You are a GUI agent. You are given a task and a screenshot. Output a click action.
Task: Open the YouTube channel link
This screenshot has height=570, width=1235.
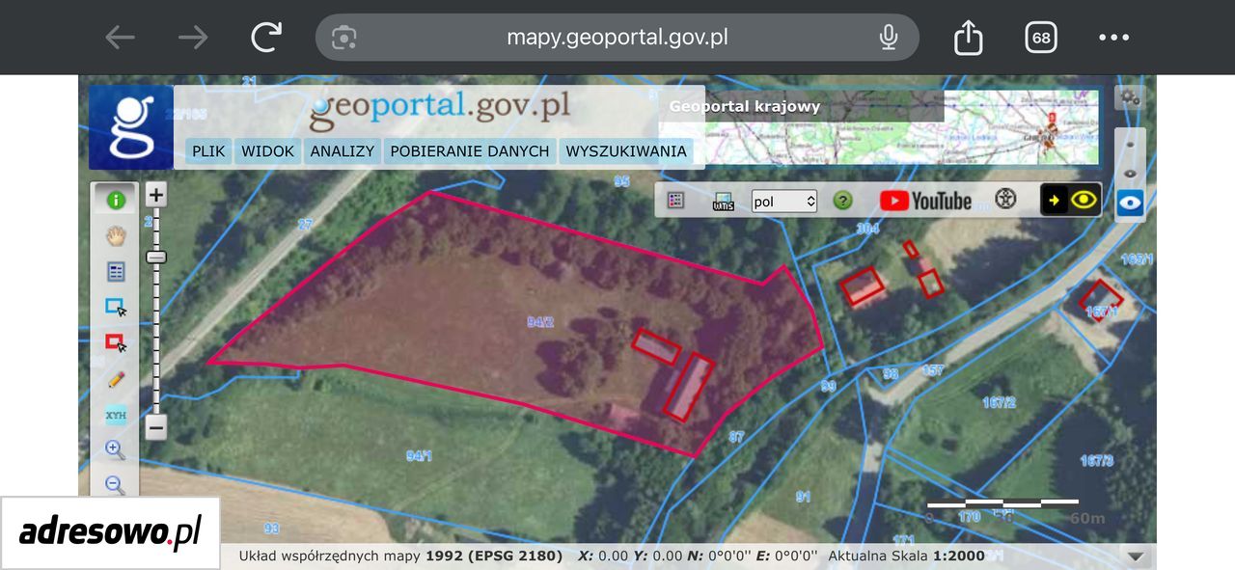(x=925, y=201)
